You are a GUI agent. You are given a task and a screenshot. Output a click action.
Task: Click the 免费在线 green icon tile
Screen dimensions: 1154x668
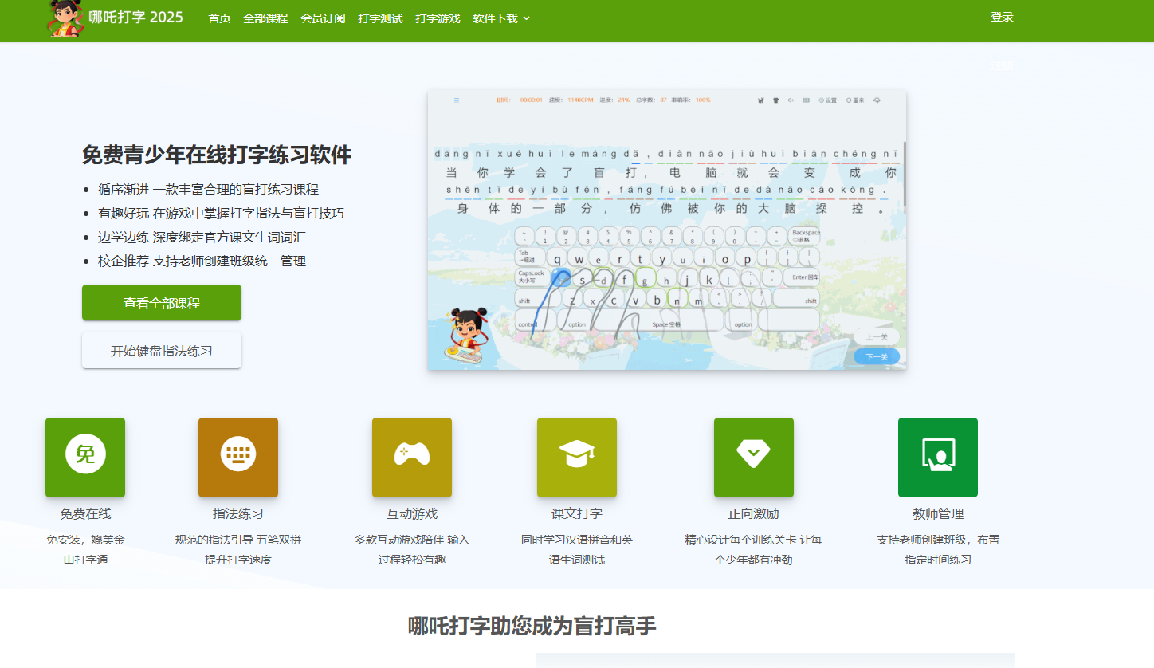pos(85,458)
